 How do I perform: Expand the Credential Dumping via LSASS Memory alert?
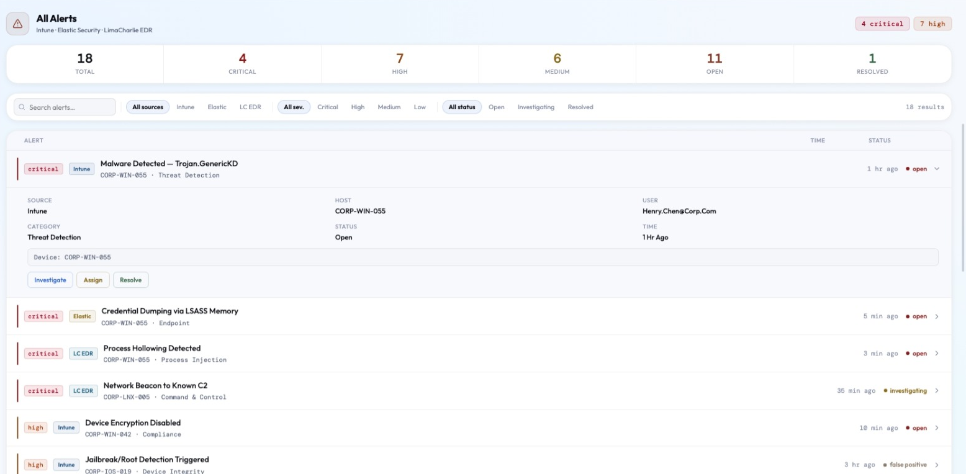pyautogui.click(x=937, y=316)
